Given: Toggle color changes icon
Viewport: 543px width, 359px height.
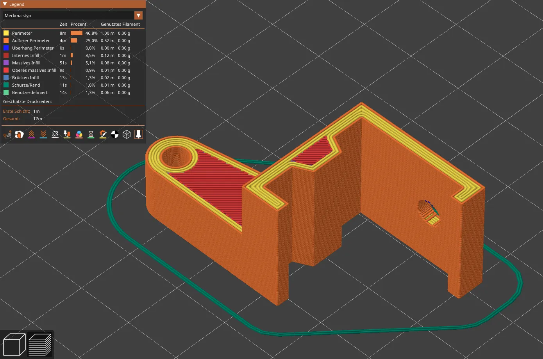Looking at the screenshot, I should point(79,135).
